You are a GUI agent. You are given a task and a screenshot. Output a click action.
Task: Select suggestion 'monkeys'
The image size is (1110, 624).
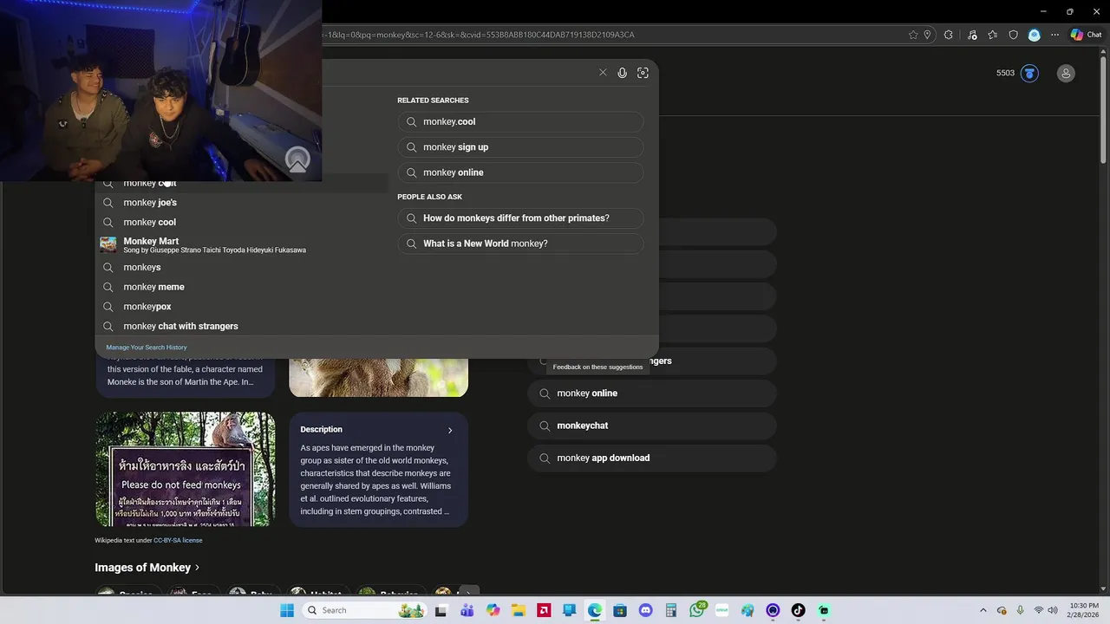tap(243, 267)
